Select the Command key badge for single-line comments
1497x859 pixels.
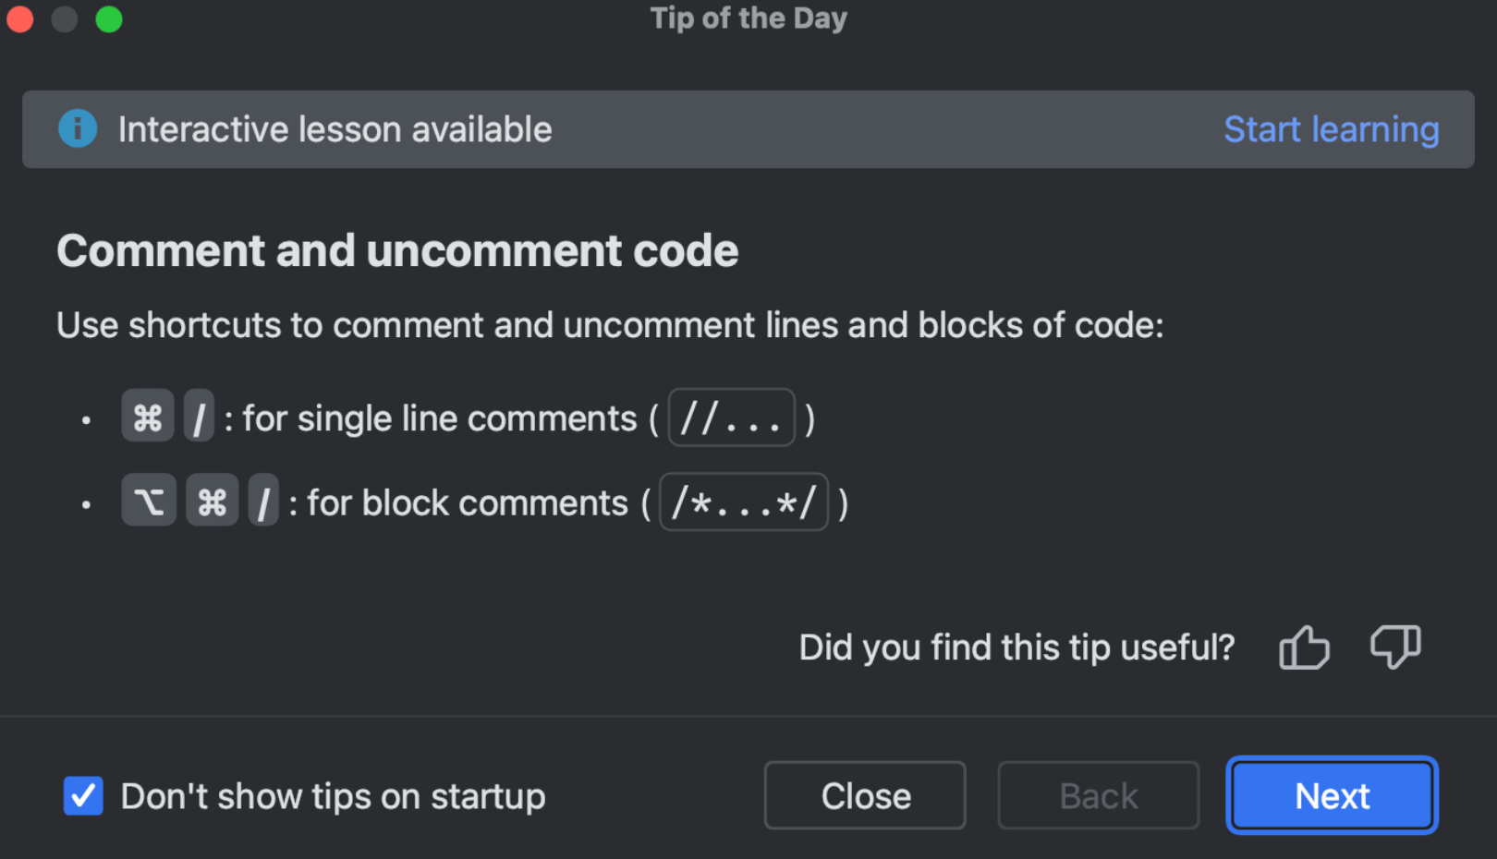147,417
